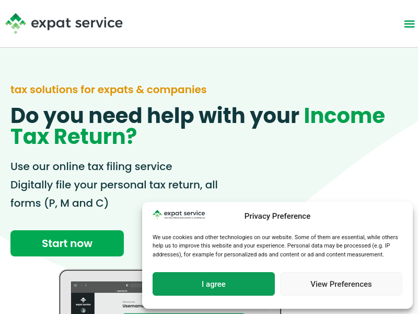The width and height of the screenshot is (418, 314).
Task: Click the Expat Service tab in mockup browser
Action: click(121, 291)
